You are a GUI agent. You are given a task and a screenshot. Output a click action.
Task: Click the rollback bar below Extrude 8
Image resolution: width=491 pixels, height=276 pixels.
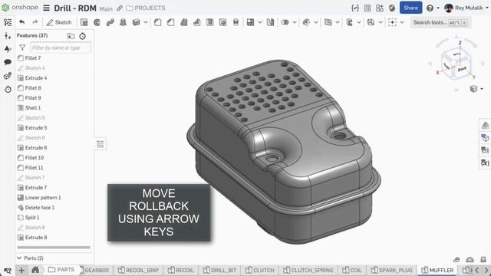pos(54,248)
